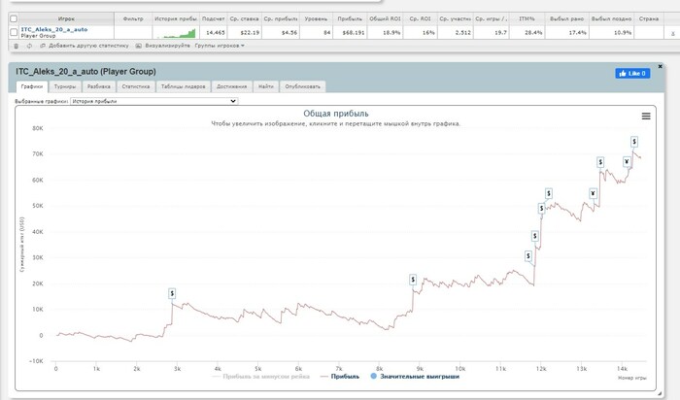Image resolution: width=680 pixels, height=400 pixels.
Task: Toggle Прибыль за минусом рейка legend series
Action: point(261,376)
